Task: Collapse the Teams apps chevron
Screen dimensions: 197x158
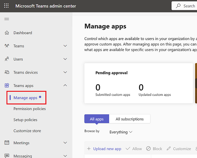Action: [65, 85]
